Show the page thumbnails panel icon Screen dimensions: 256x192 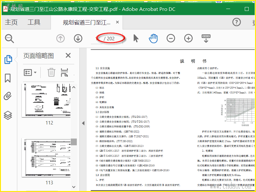(x=8, y=60)
